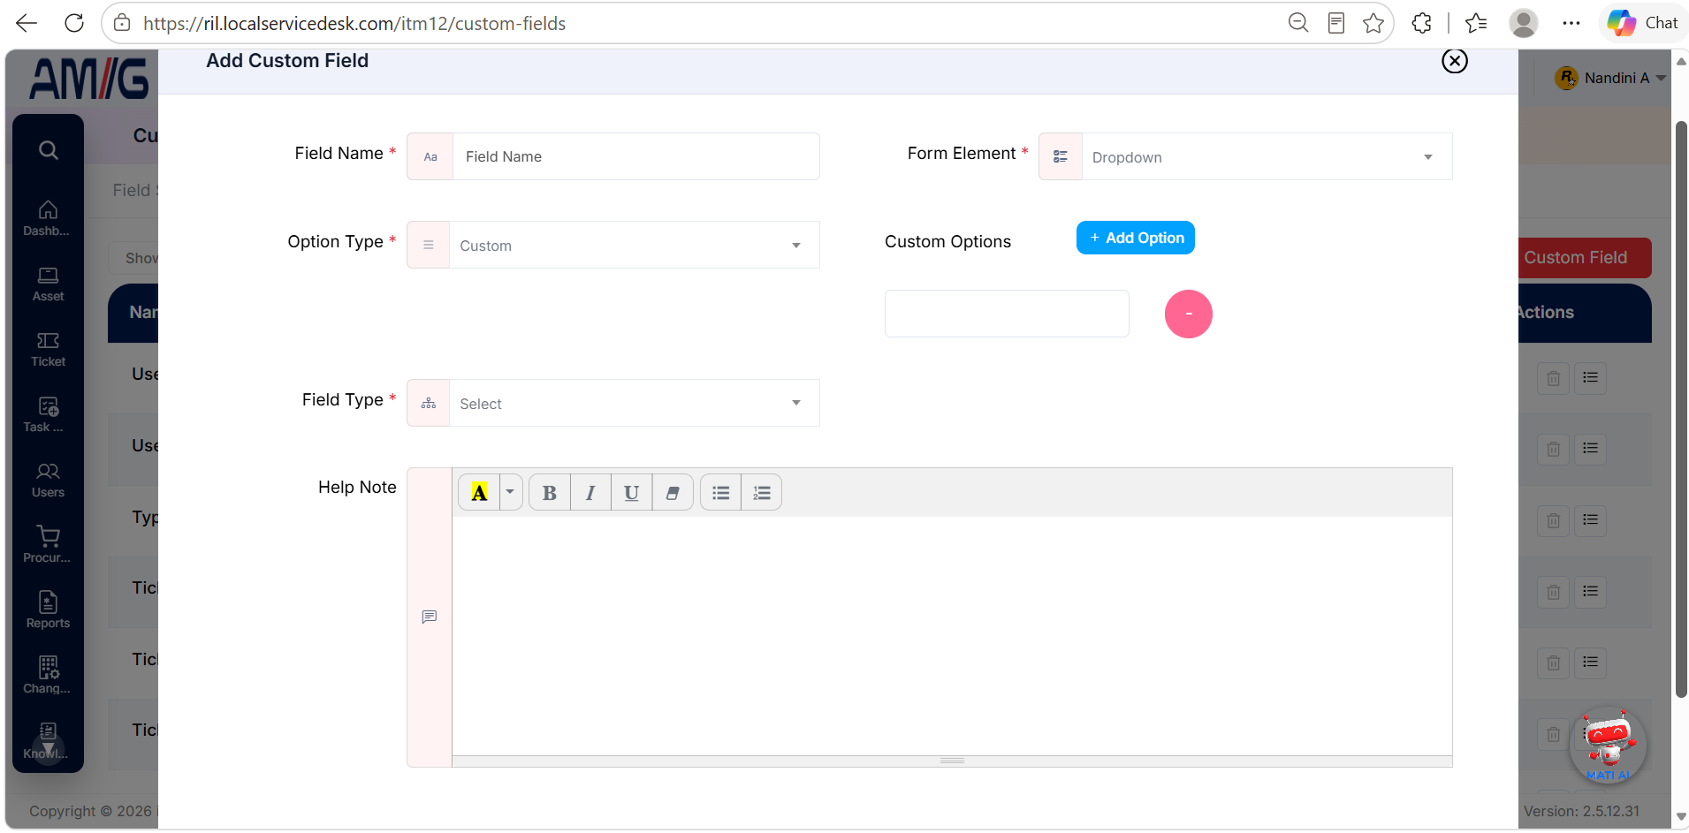Image resolution: width=1689 pixels, height=833 pixels.
Task: Close the Add Custom Field dialog
Action: 1455,61
